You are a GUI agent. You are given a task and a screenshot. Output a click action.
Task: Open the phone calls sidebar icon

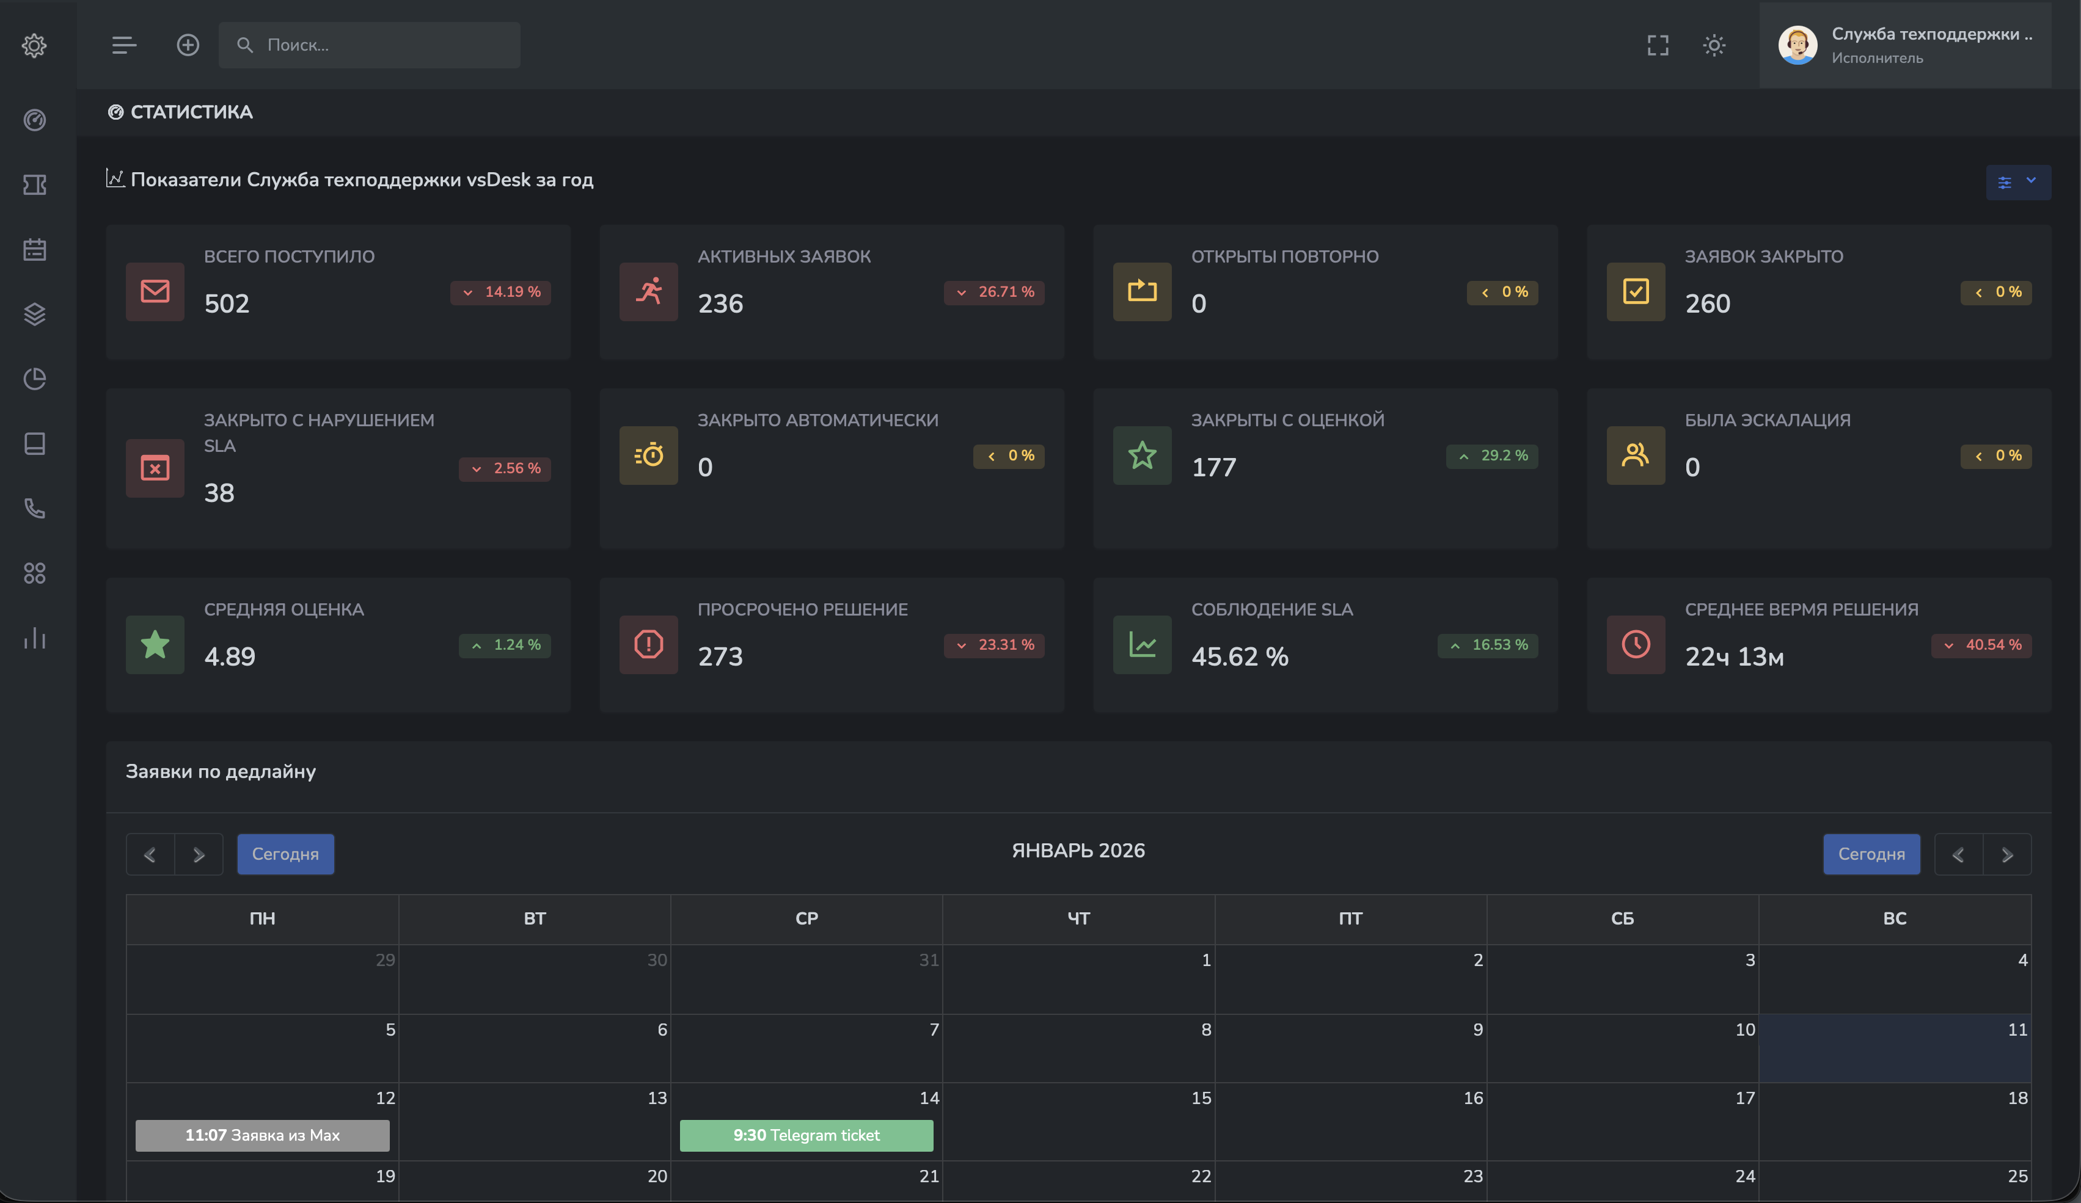(x=34, y=508)
